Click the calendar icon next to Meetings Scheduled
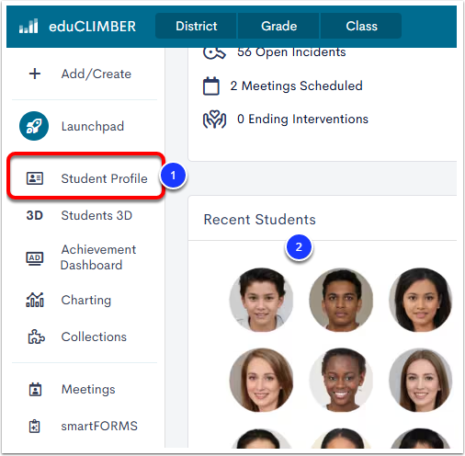 click(211, 85)
